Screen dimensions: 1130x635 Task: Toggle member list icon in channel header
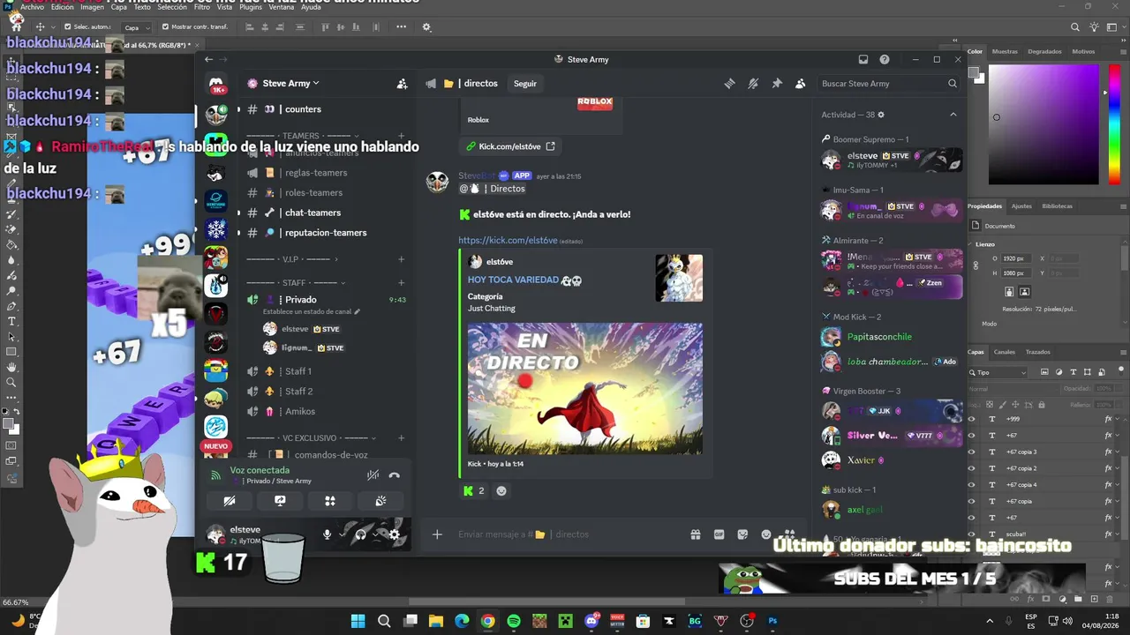(x=800, y=84)
